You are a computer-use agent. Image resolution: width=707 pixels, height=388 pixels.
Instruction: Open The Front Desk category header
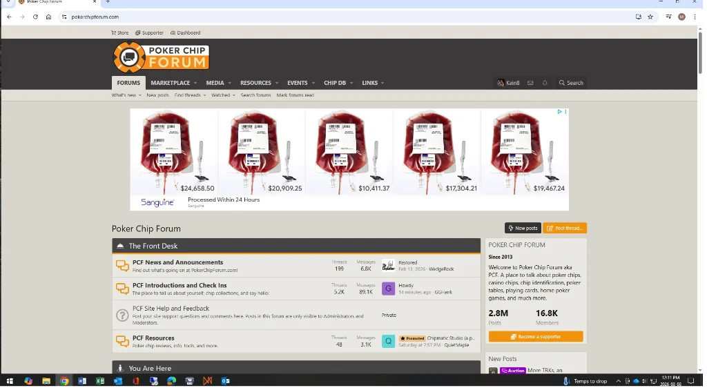pos(153,246)
